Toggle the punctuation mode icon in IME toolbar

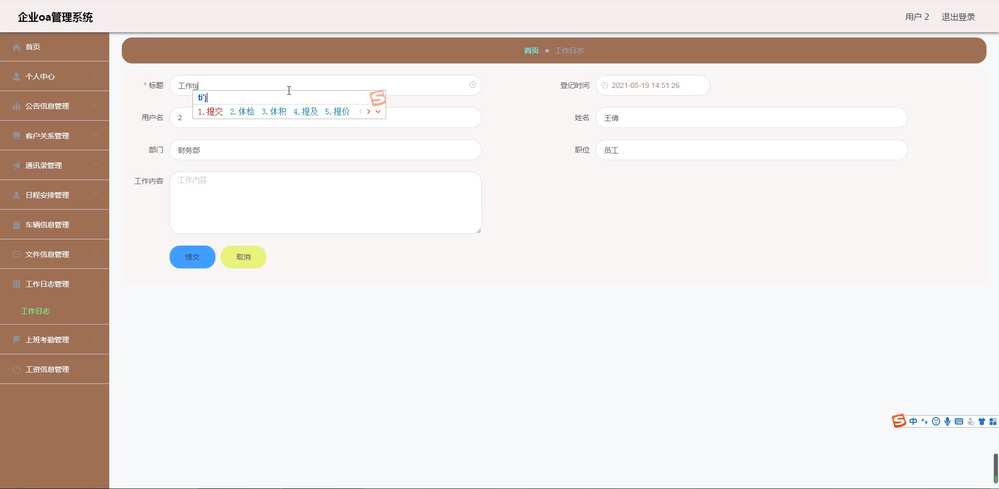tap(925, 422)
